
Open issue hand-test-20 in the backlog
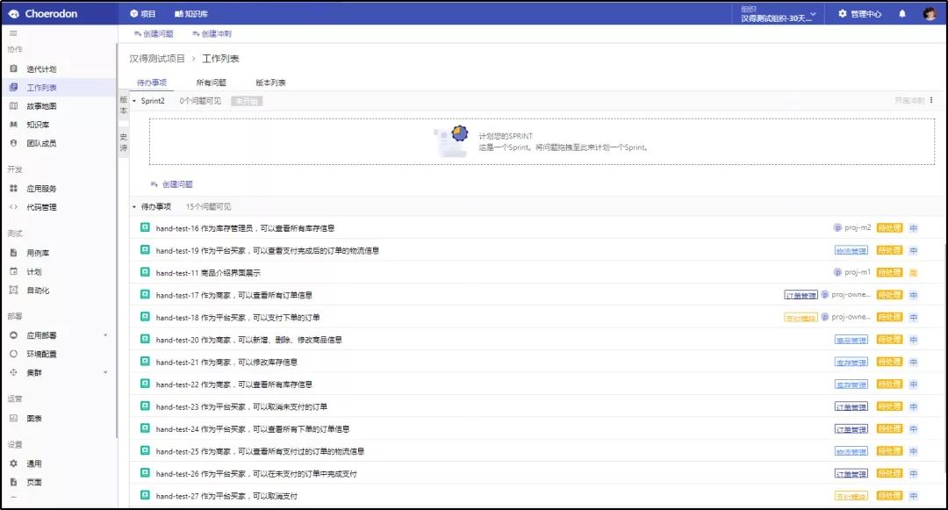(x=248, y=340)
